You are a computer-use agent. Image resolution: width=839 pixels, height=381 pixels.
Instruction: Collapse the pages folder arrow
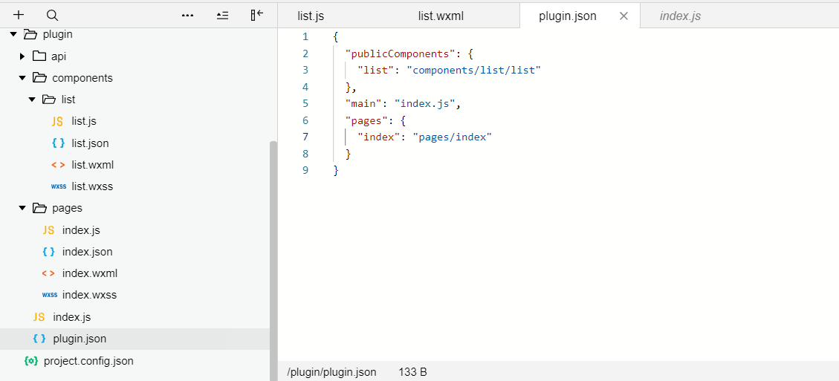coord(23,208)
